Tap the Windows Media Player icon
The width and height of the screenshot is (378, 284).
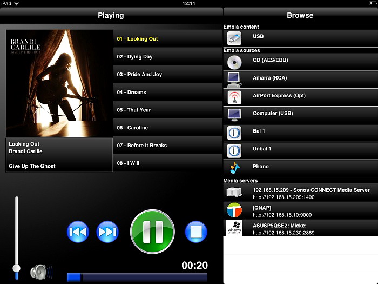tap(234, 228)
